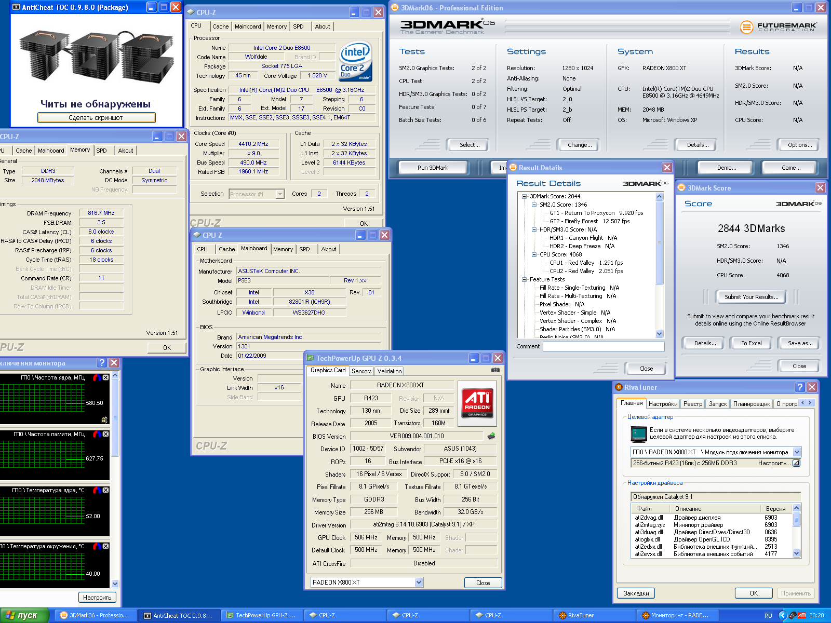Image resolution: width=831 pixels, height=623 pixels.
Task: Click magnet icon on ambient temperature graph
Action: (x=97, y=546)
